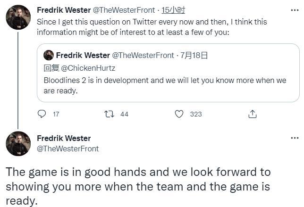Open the second tweet's three-dot more menu
The height and width of the screenshot is (207, 304).
[295, 138]
